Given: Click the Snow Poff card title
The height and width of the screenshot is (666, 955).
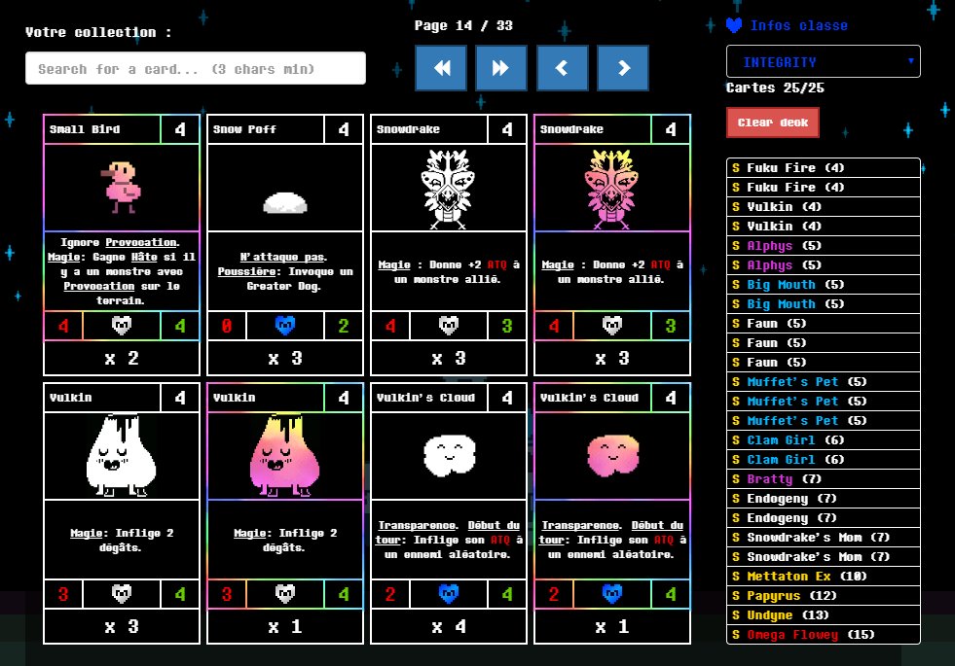Looking at the screenshot, I should click(x=244, y=129).
